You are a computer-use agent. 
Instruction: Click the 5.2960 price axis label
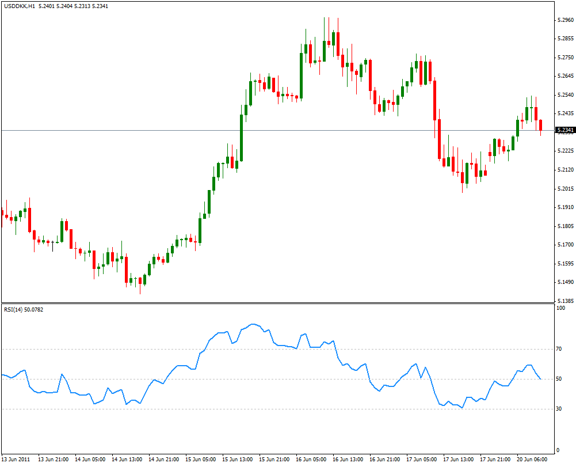[565, 20]
